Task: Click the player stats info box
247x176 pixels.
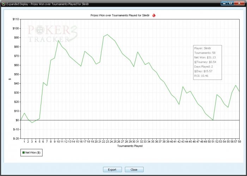Action: click(207, 62)
